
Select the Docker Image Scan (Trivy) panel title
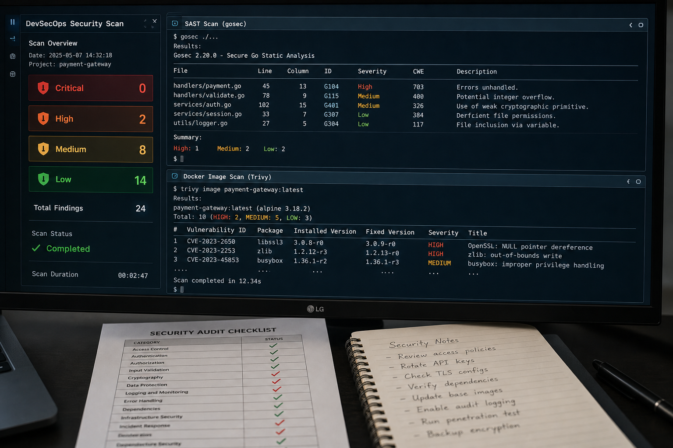[x=227, y=177]
